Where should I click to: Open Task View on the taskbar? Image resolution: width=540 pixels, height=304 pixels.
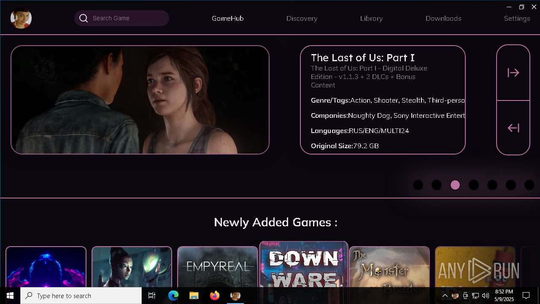pos(152,296)
